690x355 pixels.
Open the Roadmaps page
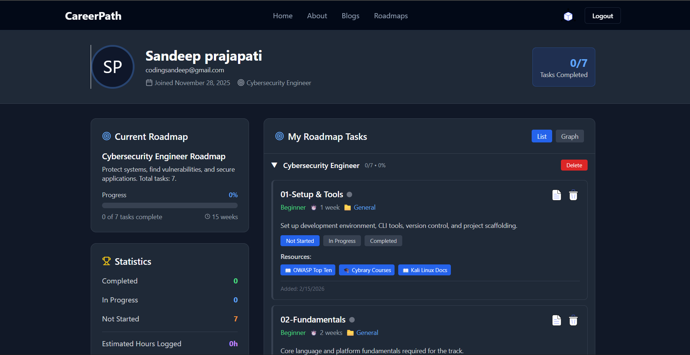391,16
